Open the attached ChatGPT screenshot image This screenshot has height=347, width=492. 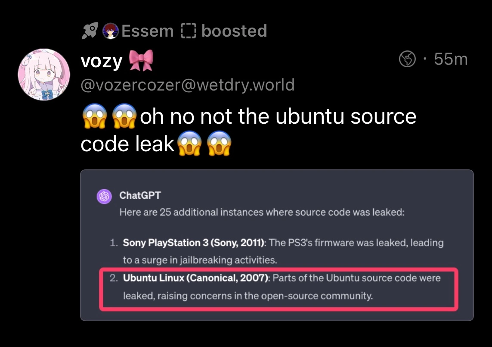pyautogui.click(x=277, y=245)
